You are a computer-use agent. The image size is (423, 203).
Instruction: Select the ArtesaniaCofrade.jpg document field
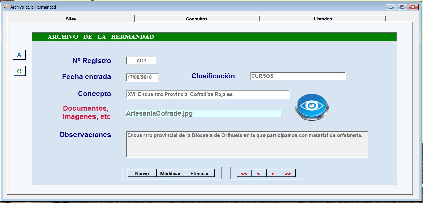click(203, 113)
